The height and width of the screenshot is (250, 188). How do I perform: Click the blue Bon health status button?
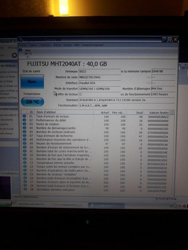click(32, 81)
